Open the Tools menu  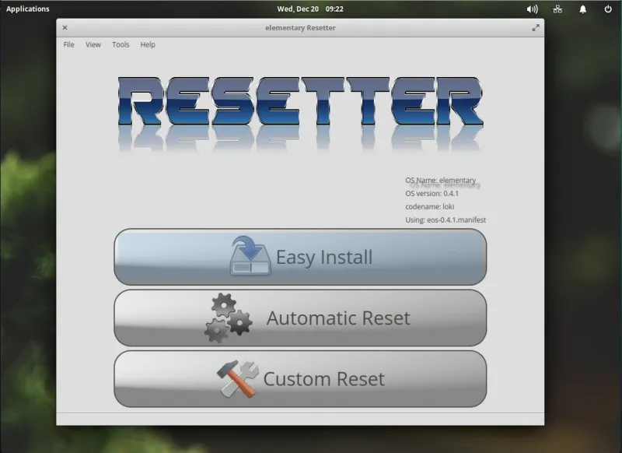pyautogui.click(x=120, y=44)
